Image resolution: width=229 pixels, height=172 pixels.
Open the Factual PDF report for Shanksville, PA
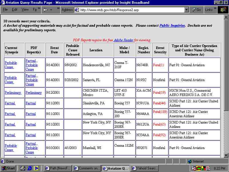pos(31,103)
